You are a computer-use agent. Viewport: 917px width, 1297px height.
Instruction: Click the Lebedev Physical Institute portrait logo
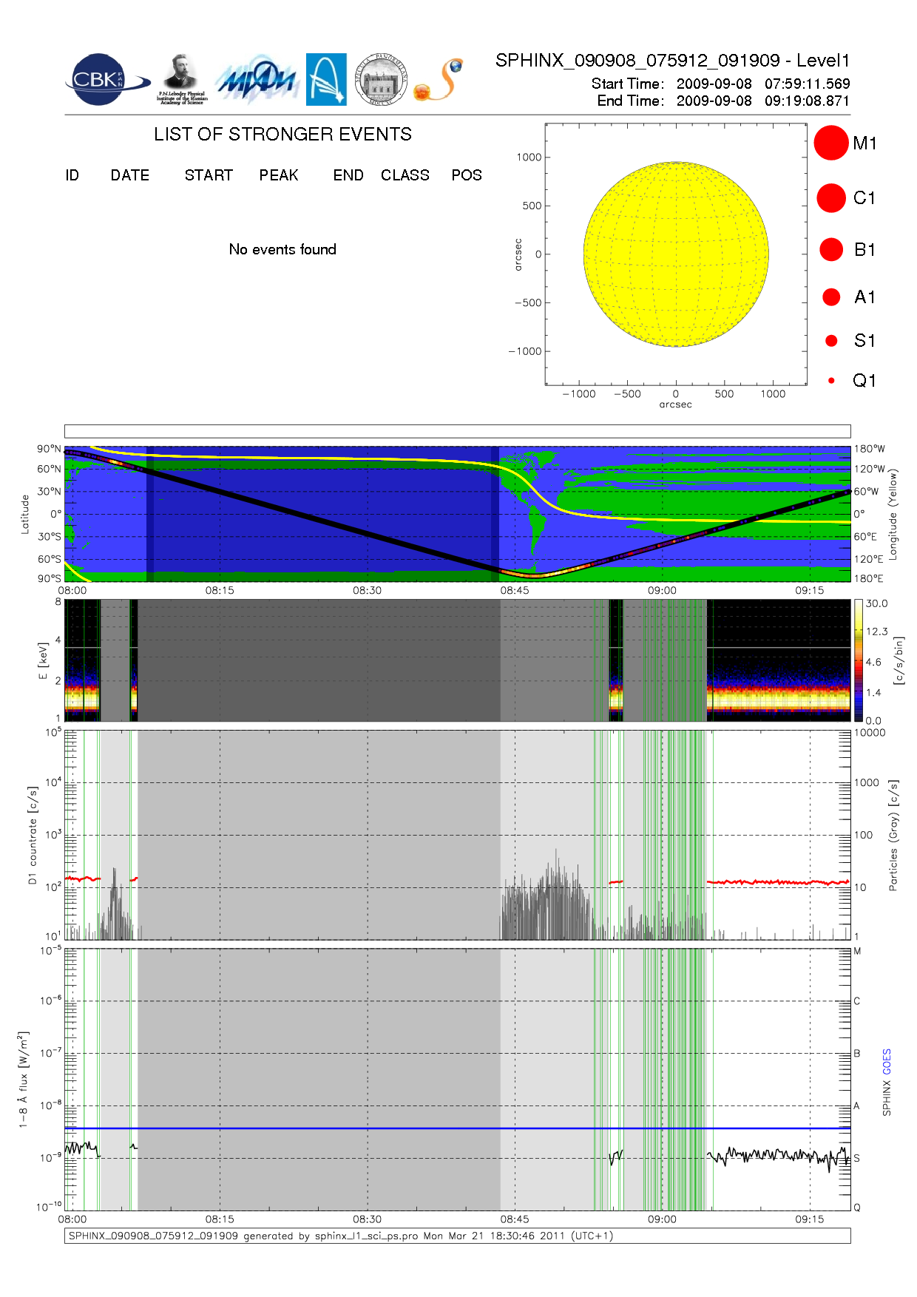(182, 79)
